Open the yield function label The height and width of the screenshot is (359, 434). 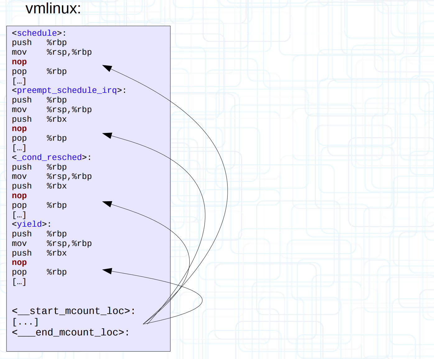[30, 224]
